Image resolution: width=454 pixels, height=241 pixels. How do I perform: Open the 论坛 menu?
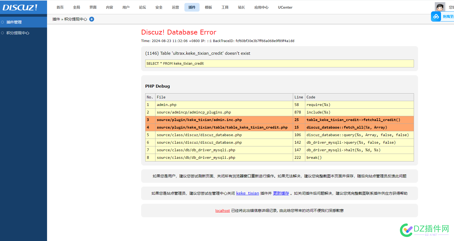point(143,7)
